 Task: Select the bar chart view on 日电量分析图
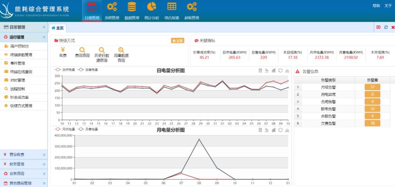[273, 70]
